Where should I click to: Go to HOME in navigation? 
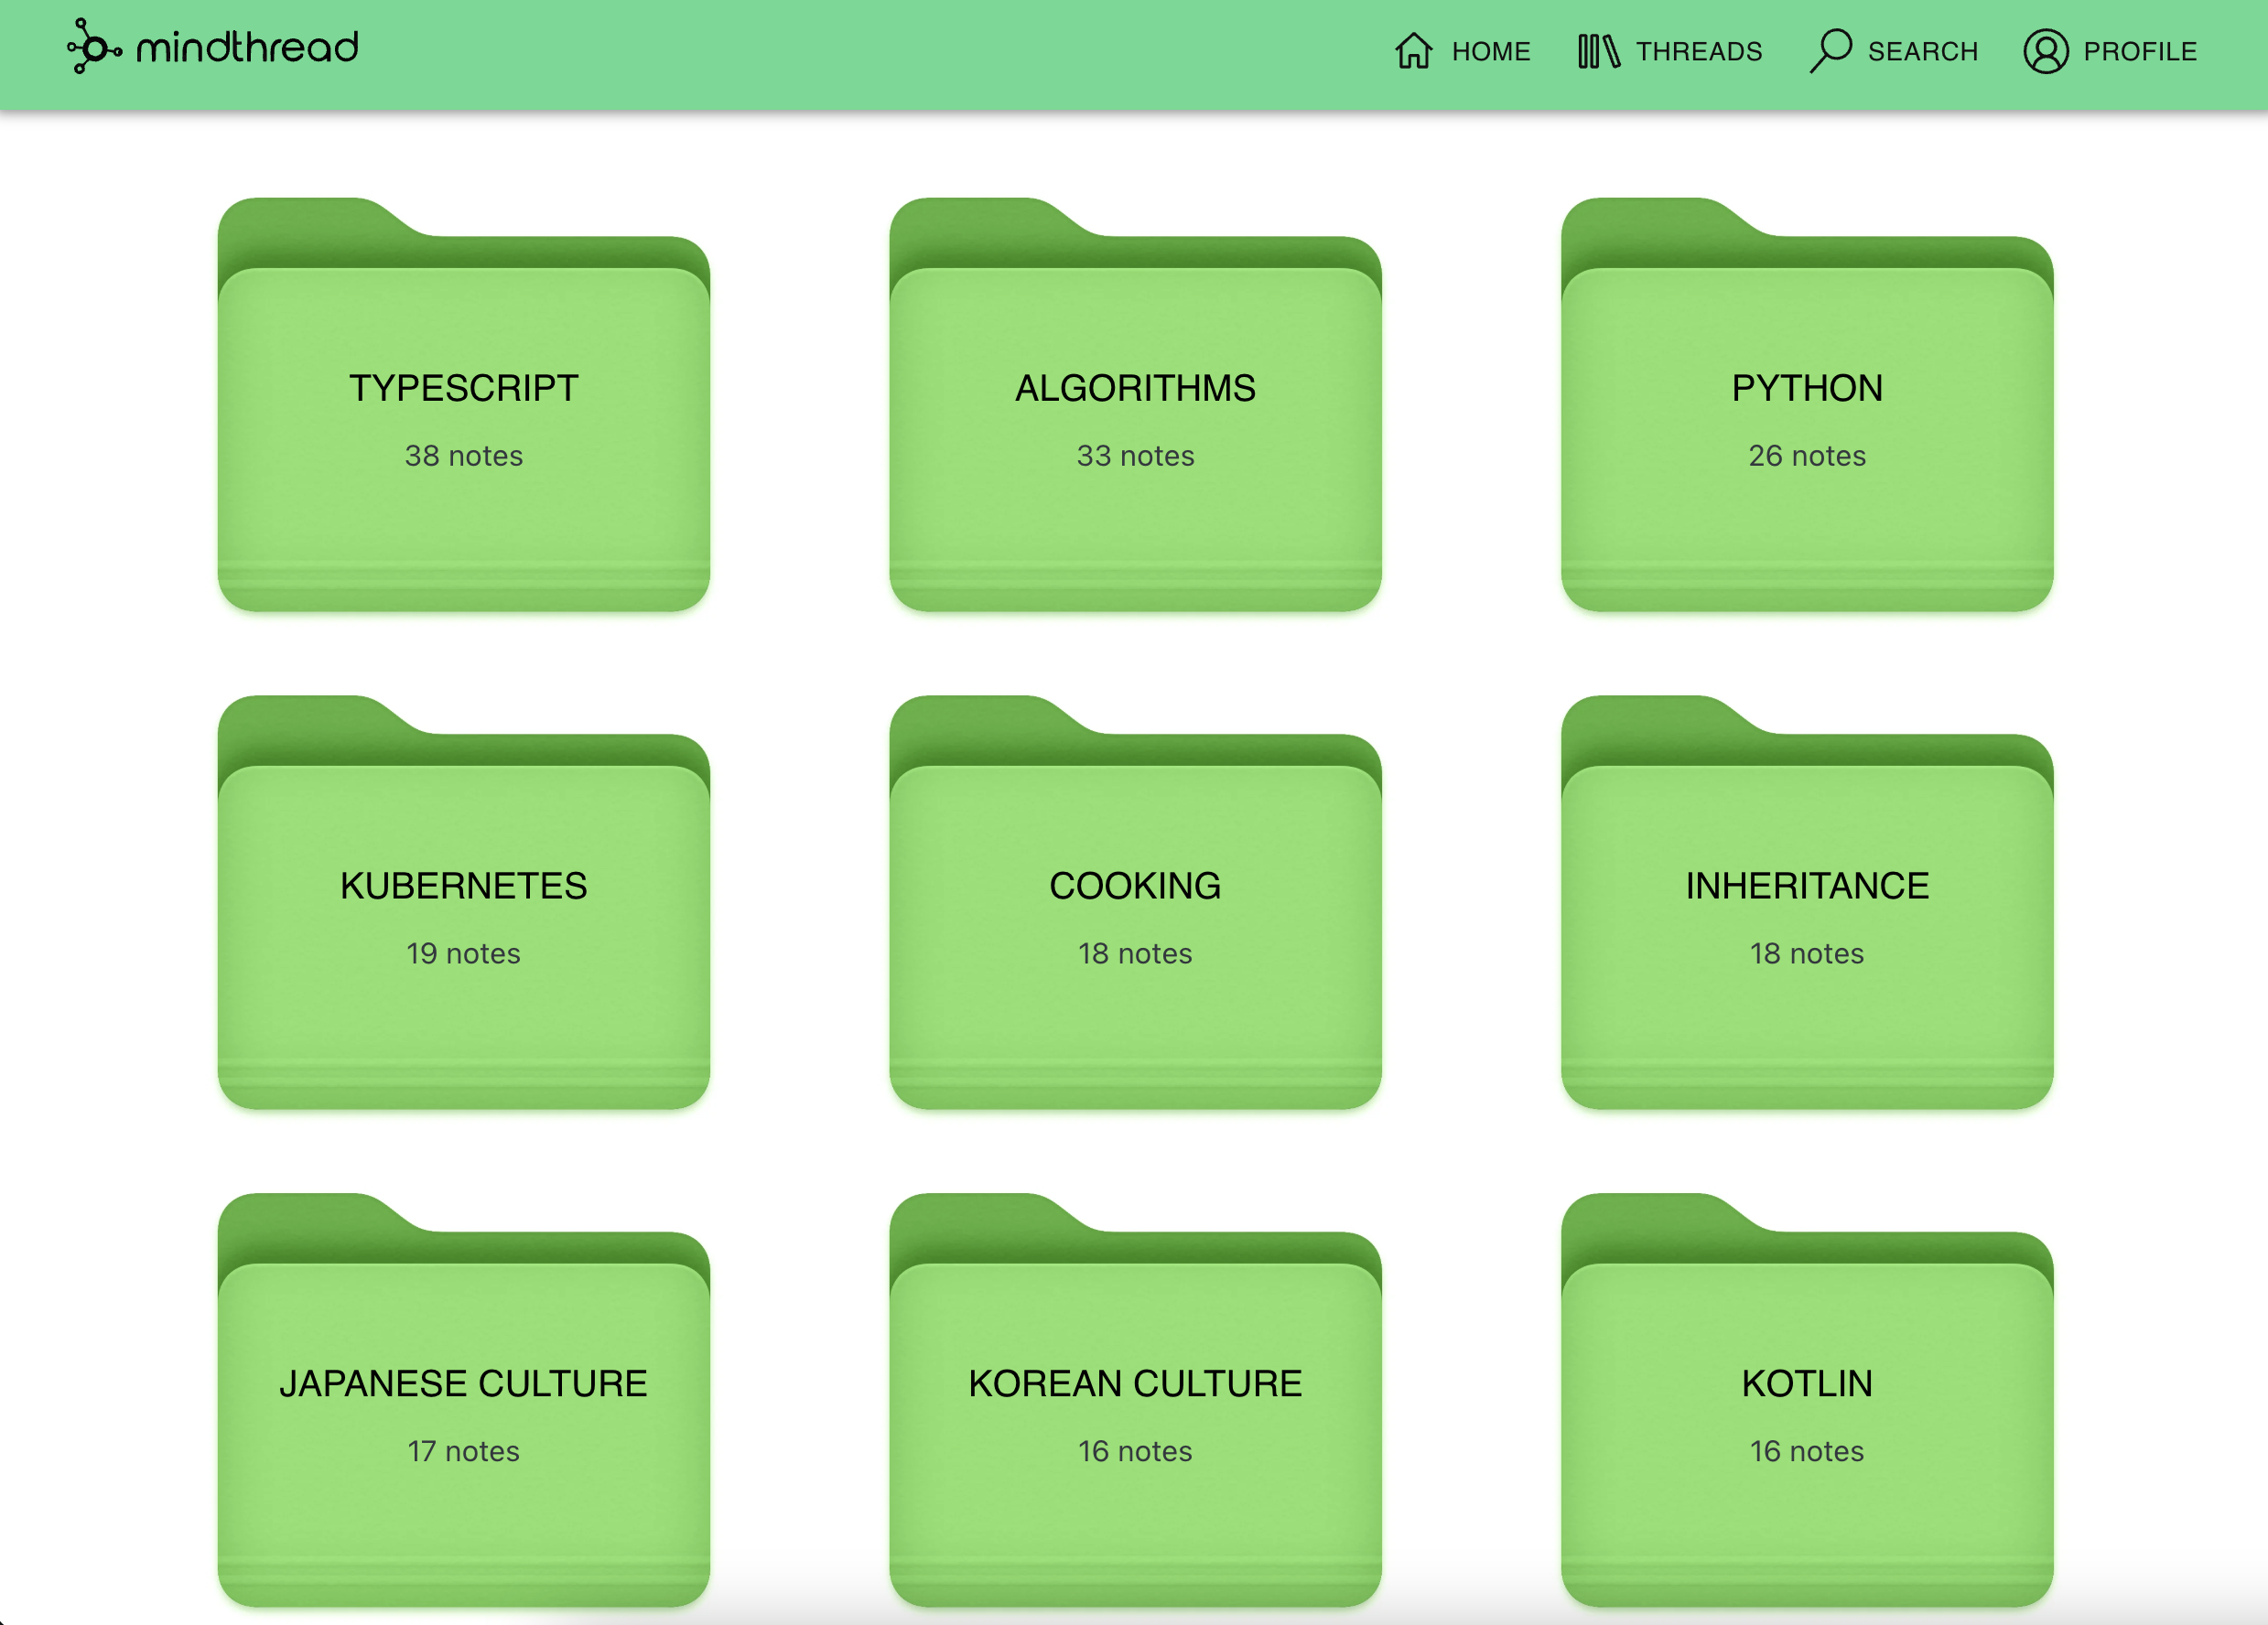tap(1490, 52)
